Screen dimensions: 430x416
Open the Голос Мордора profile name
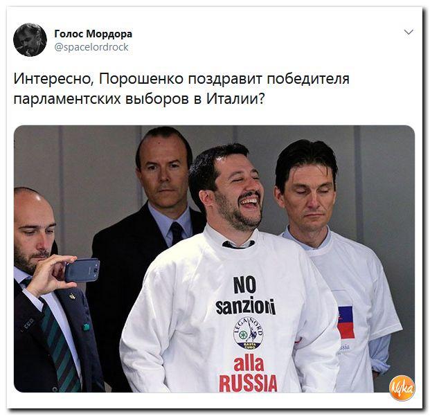pos(93,34)
